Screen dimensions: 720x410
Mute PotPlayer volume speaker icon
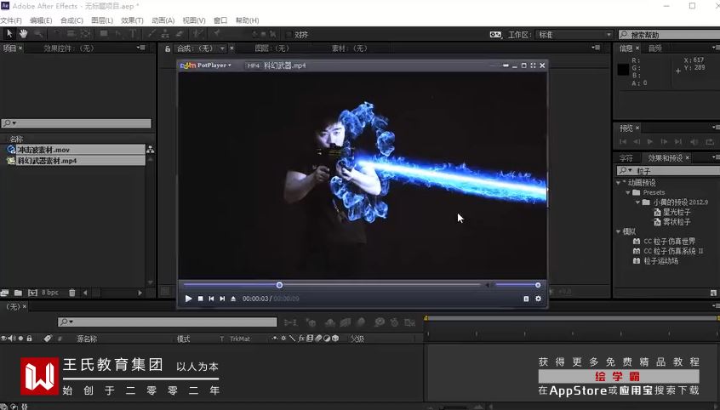(x=487, y=285)
